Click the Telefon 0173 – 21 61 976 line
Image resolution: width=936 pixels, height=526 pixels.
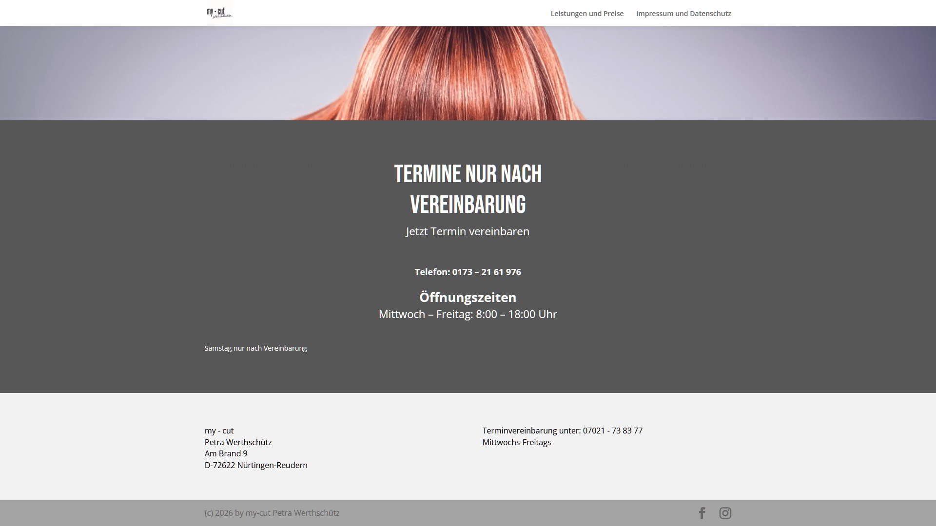468,272
